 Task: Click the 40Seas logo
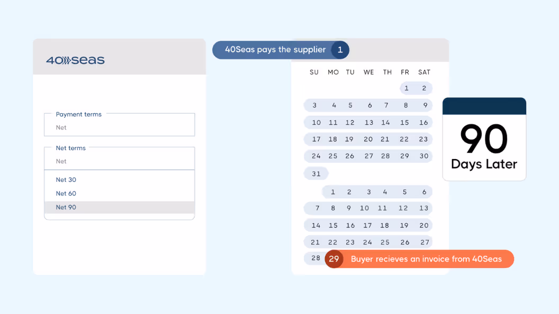pos(75,60)
